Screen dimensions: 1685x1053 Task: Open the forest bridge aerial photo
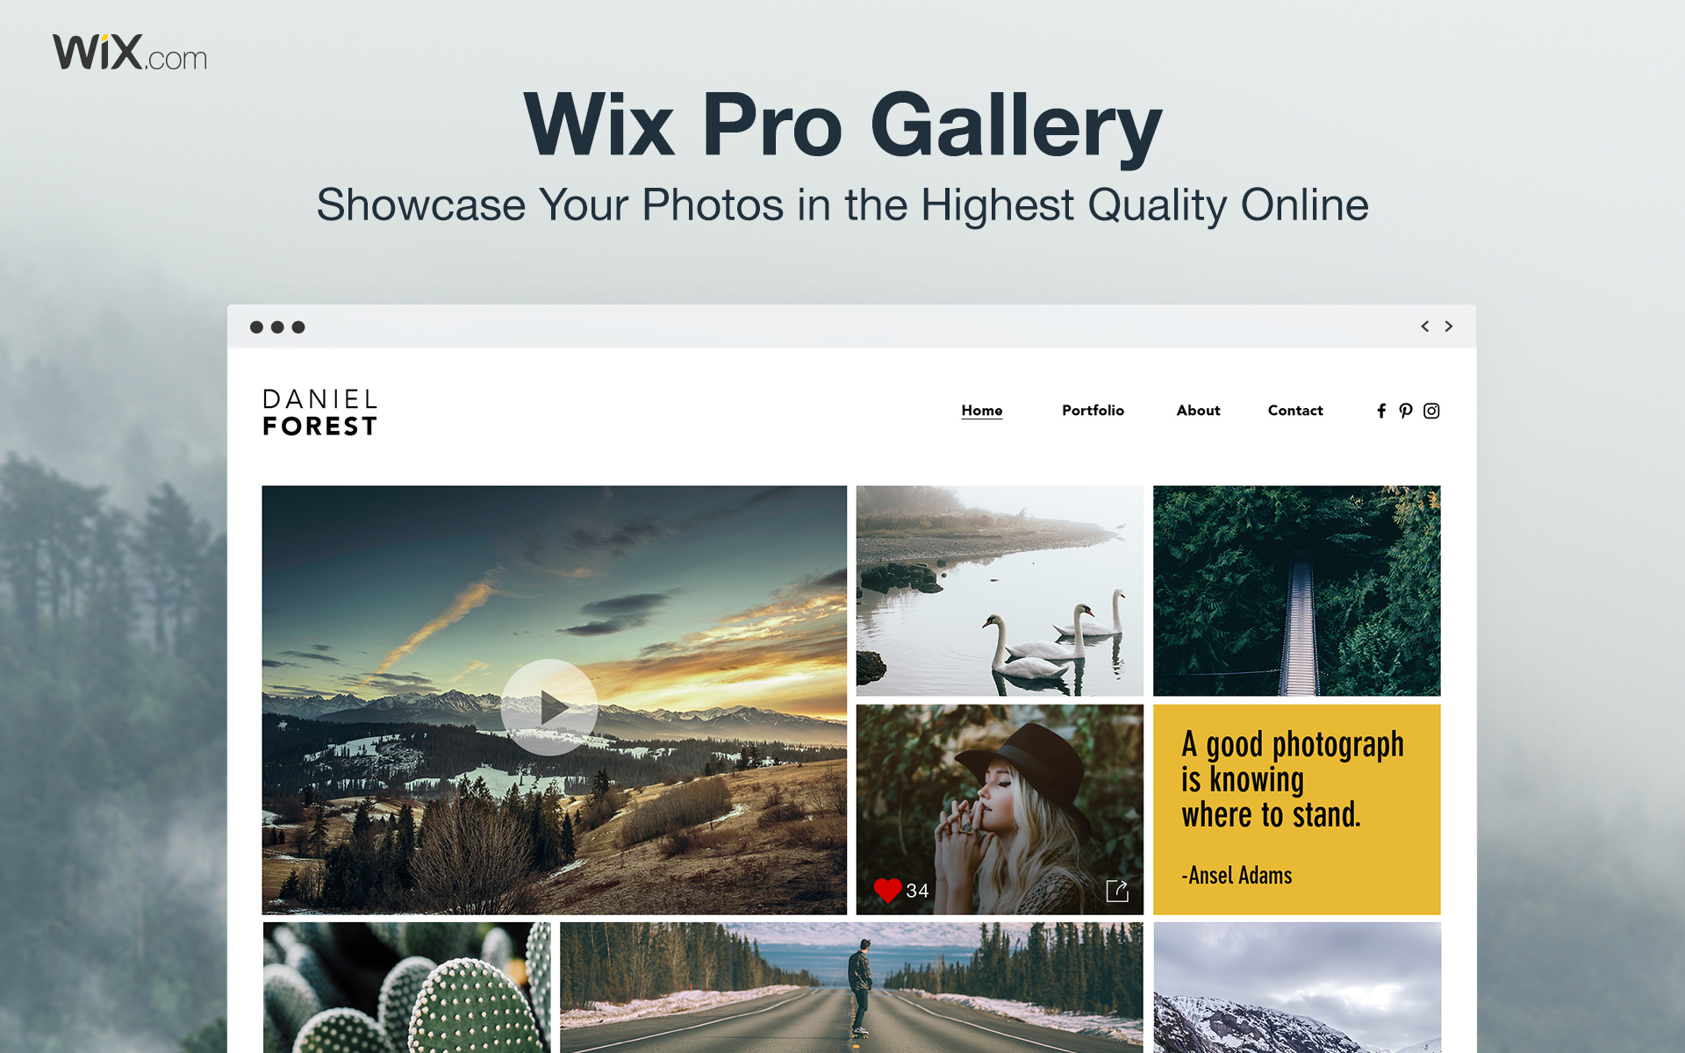pyautogui.click(x=1296, y=591)
